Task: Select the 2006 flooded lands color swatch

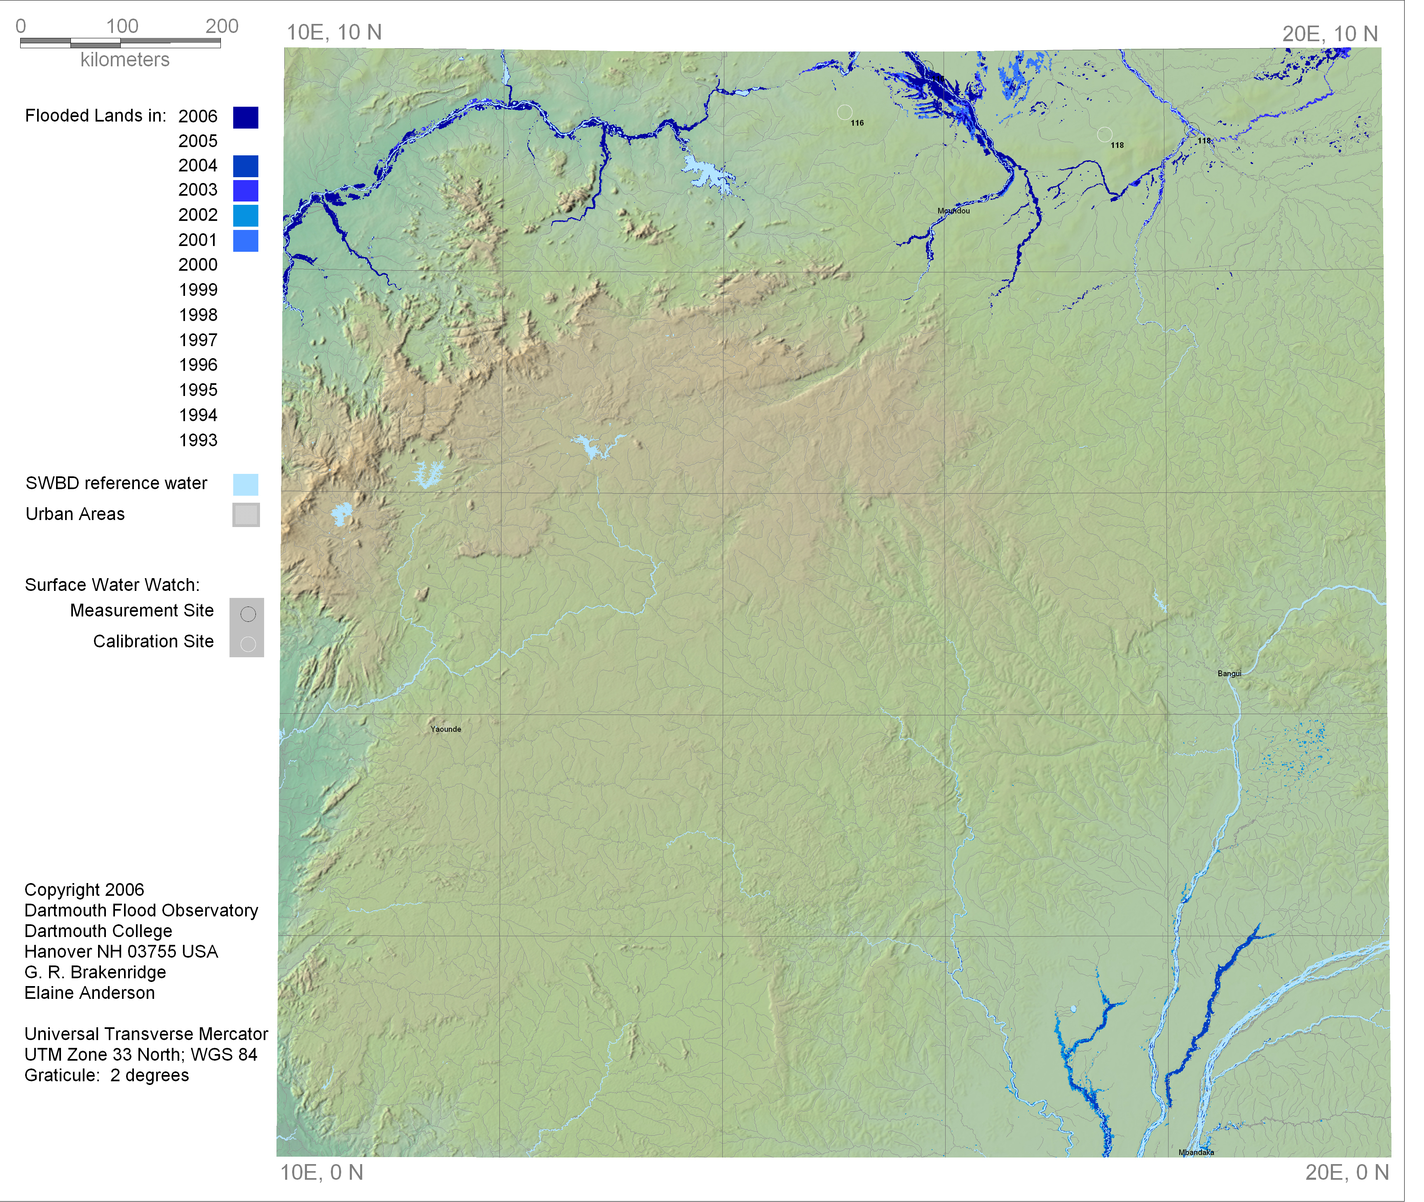Action: (x=246, y=117)
